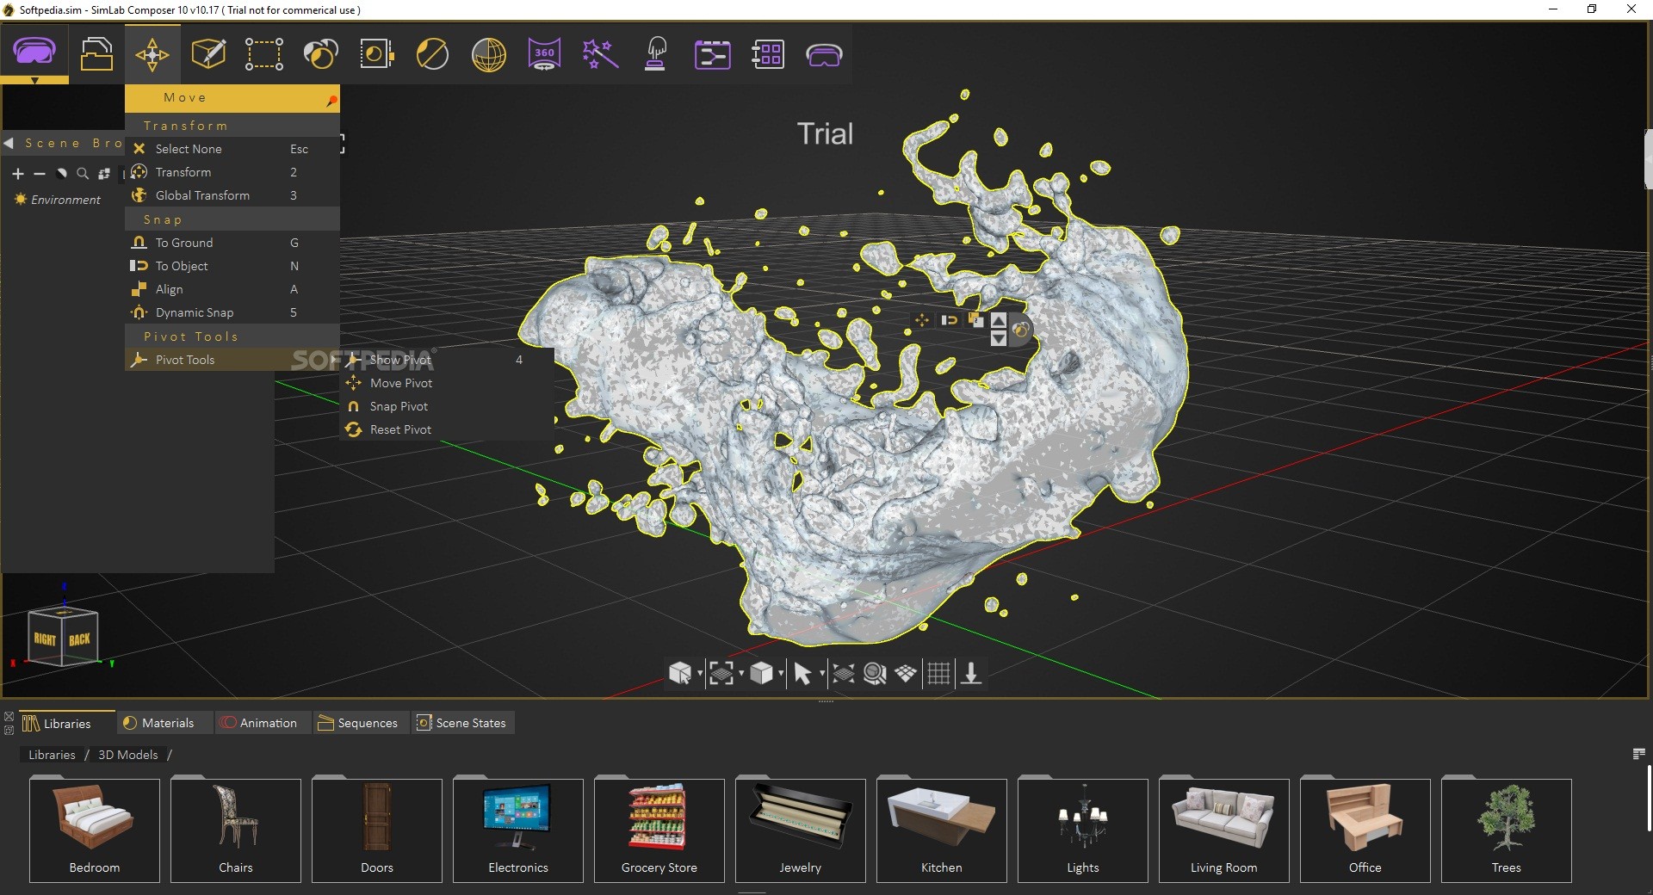Click the cube edit pencil icon
1653x895 pixels.
(208, 54)
